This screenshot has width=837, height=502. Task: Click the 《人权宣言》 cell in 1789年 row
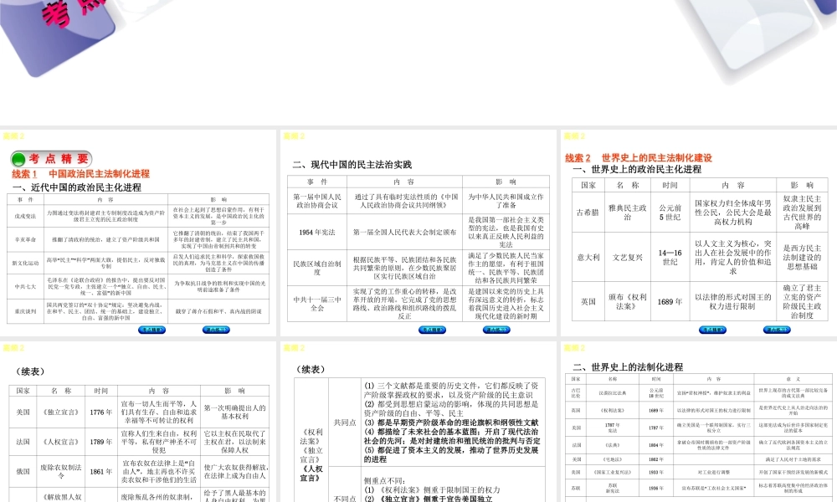(61, 442)
